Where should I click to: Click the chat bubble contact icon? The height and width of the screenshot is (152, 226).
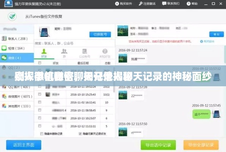point(164,3)
